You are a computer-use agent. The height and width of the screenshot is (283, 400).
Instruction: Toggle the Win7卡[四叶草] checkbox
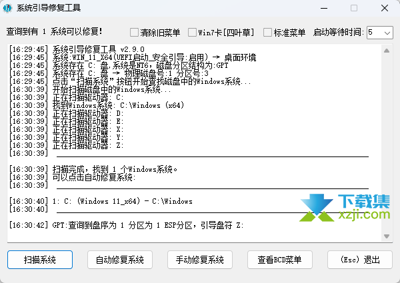(193, 32)
